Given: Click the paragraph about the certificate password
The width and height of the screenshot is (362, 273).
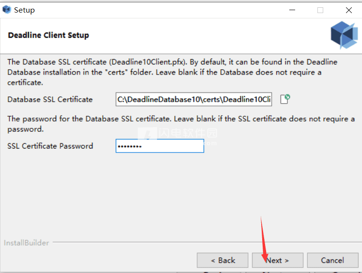Looking at the screenshot, I should [181, 124].
